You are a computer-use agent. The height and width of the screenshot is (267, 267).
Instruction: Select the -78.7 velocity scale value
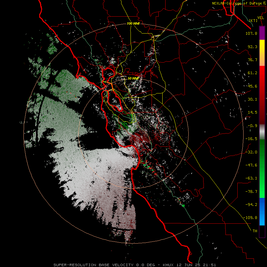[251, 192]
